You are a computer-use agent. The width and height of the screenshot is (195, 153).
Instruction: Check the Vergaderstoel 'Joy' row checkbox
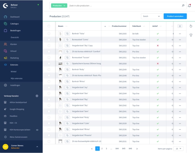[49, 87]
